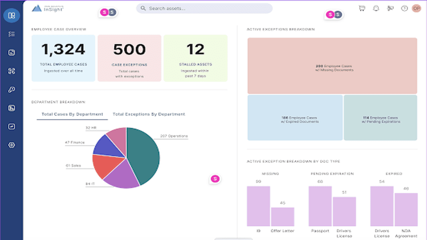Switch to Total Exceptions By Department tab
427x240 pixels.
[x=149, y=114]
